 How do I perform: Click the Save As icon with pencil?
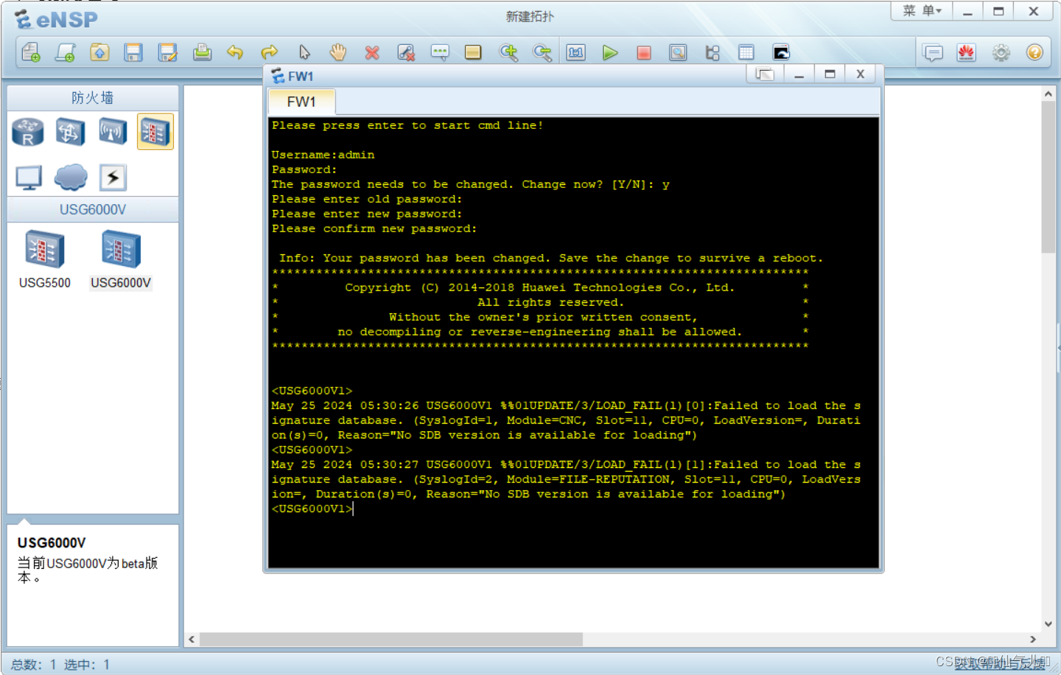point(168,52)
